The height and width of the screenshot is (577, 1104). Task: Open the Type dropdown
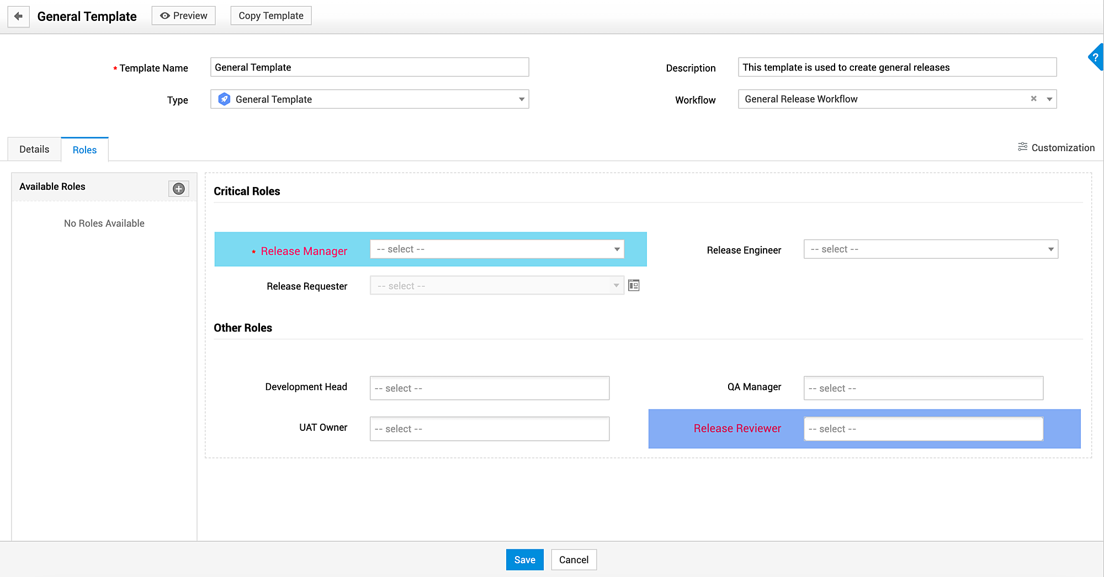369,99
